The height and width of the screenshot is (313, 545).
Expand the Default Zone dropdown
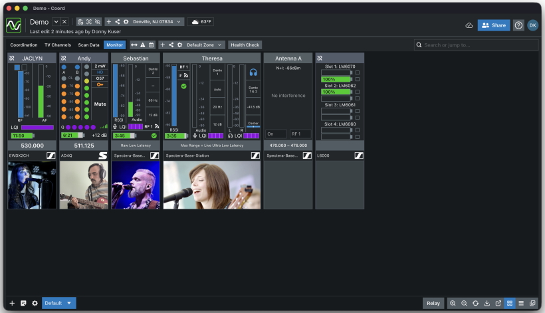point(204,45)
